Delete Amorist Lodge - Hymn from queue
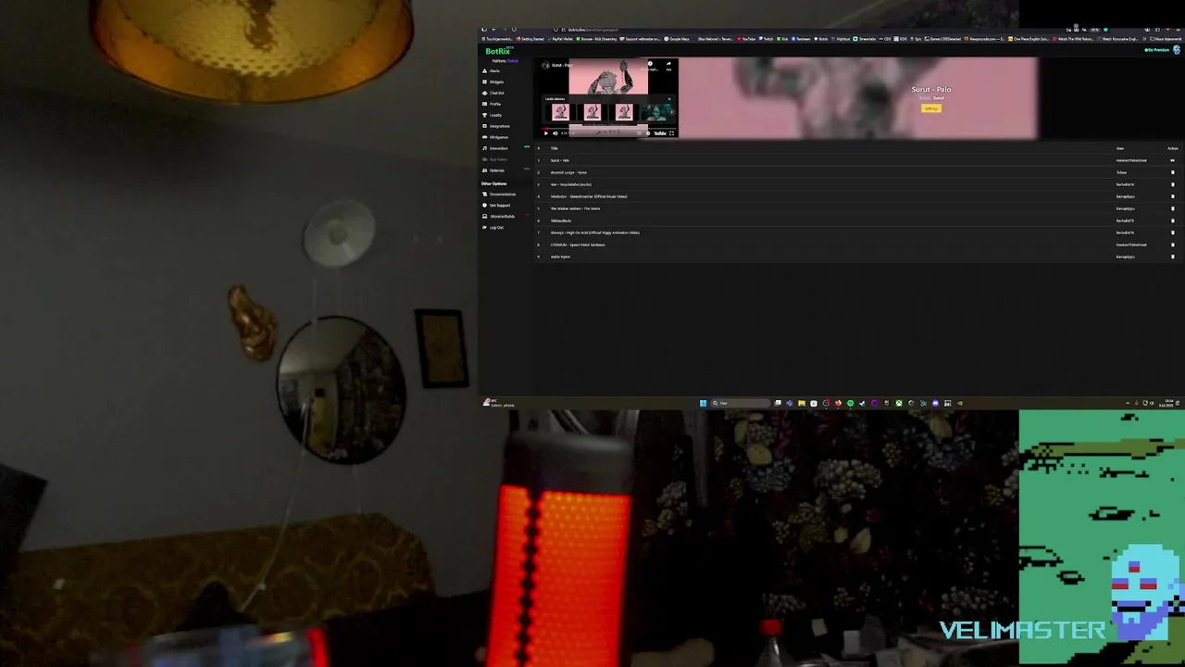Viewport: 1185px width, 667px height. click(1173, 172)
